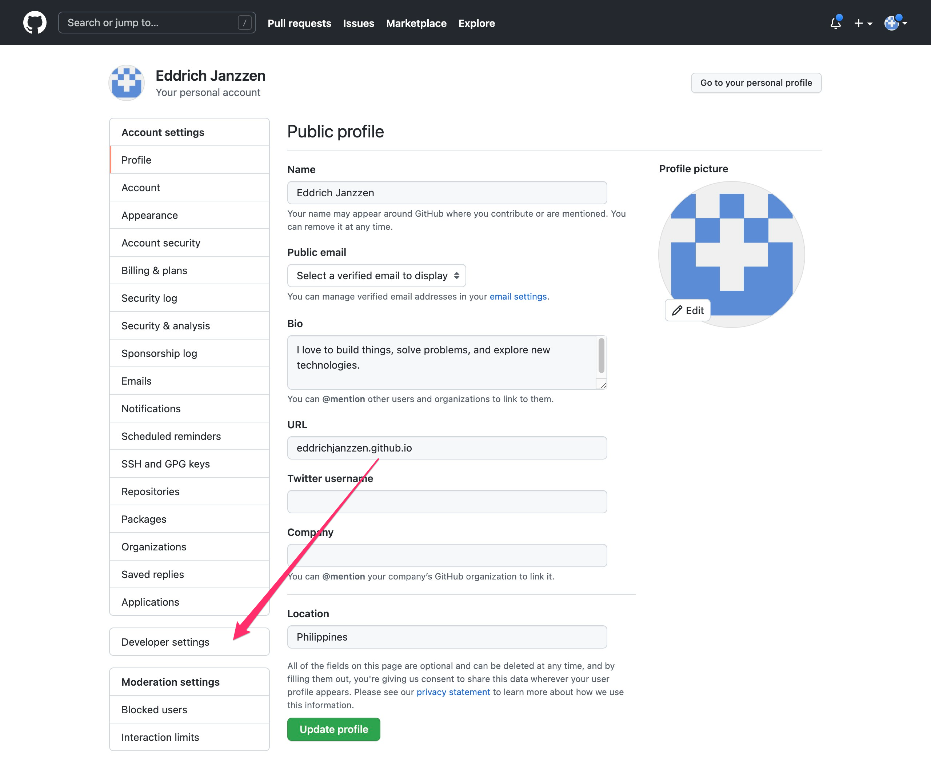Expand the Developer settings section
Image resolution: width=931 pixels, height=766 pixels.
pos(189,641)
